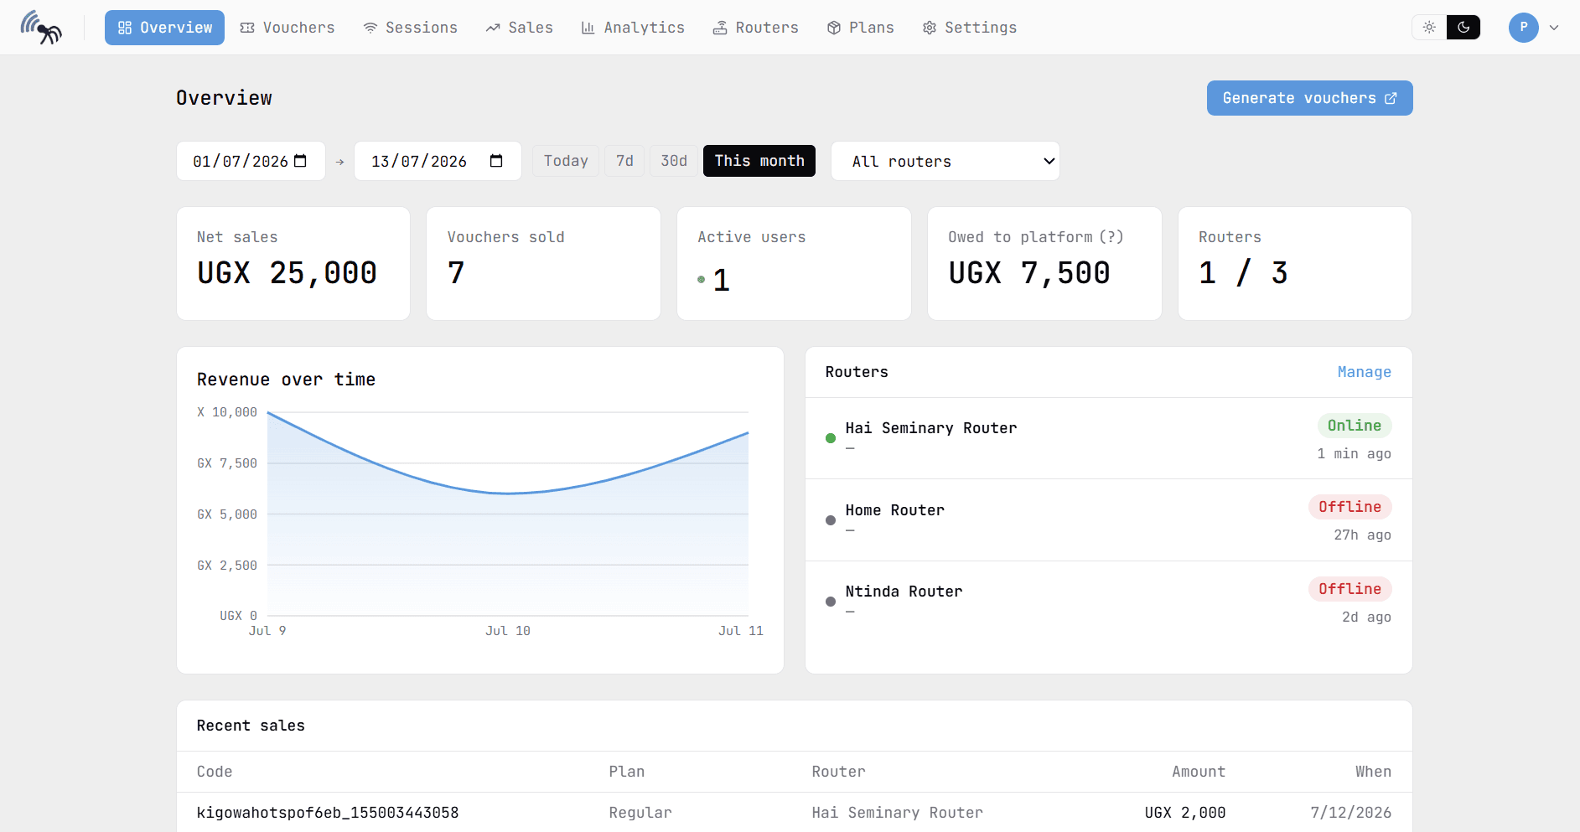
Task: Click the Vouchers ticket icon
Action: pos(247,28)
